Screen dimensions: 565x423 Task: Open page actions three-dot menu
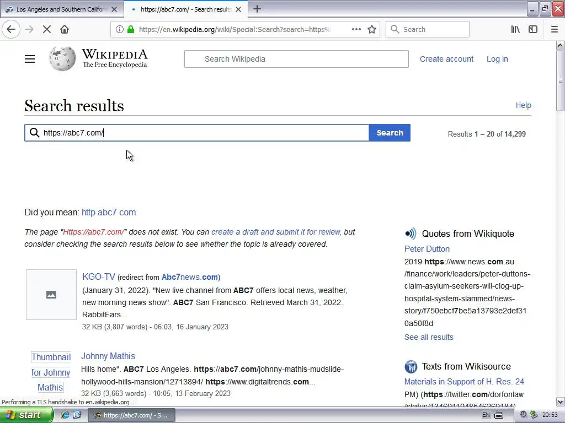(356, 29)
